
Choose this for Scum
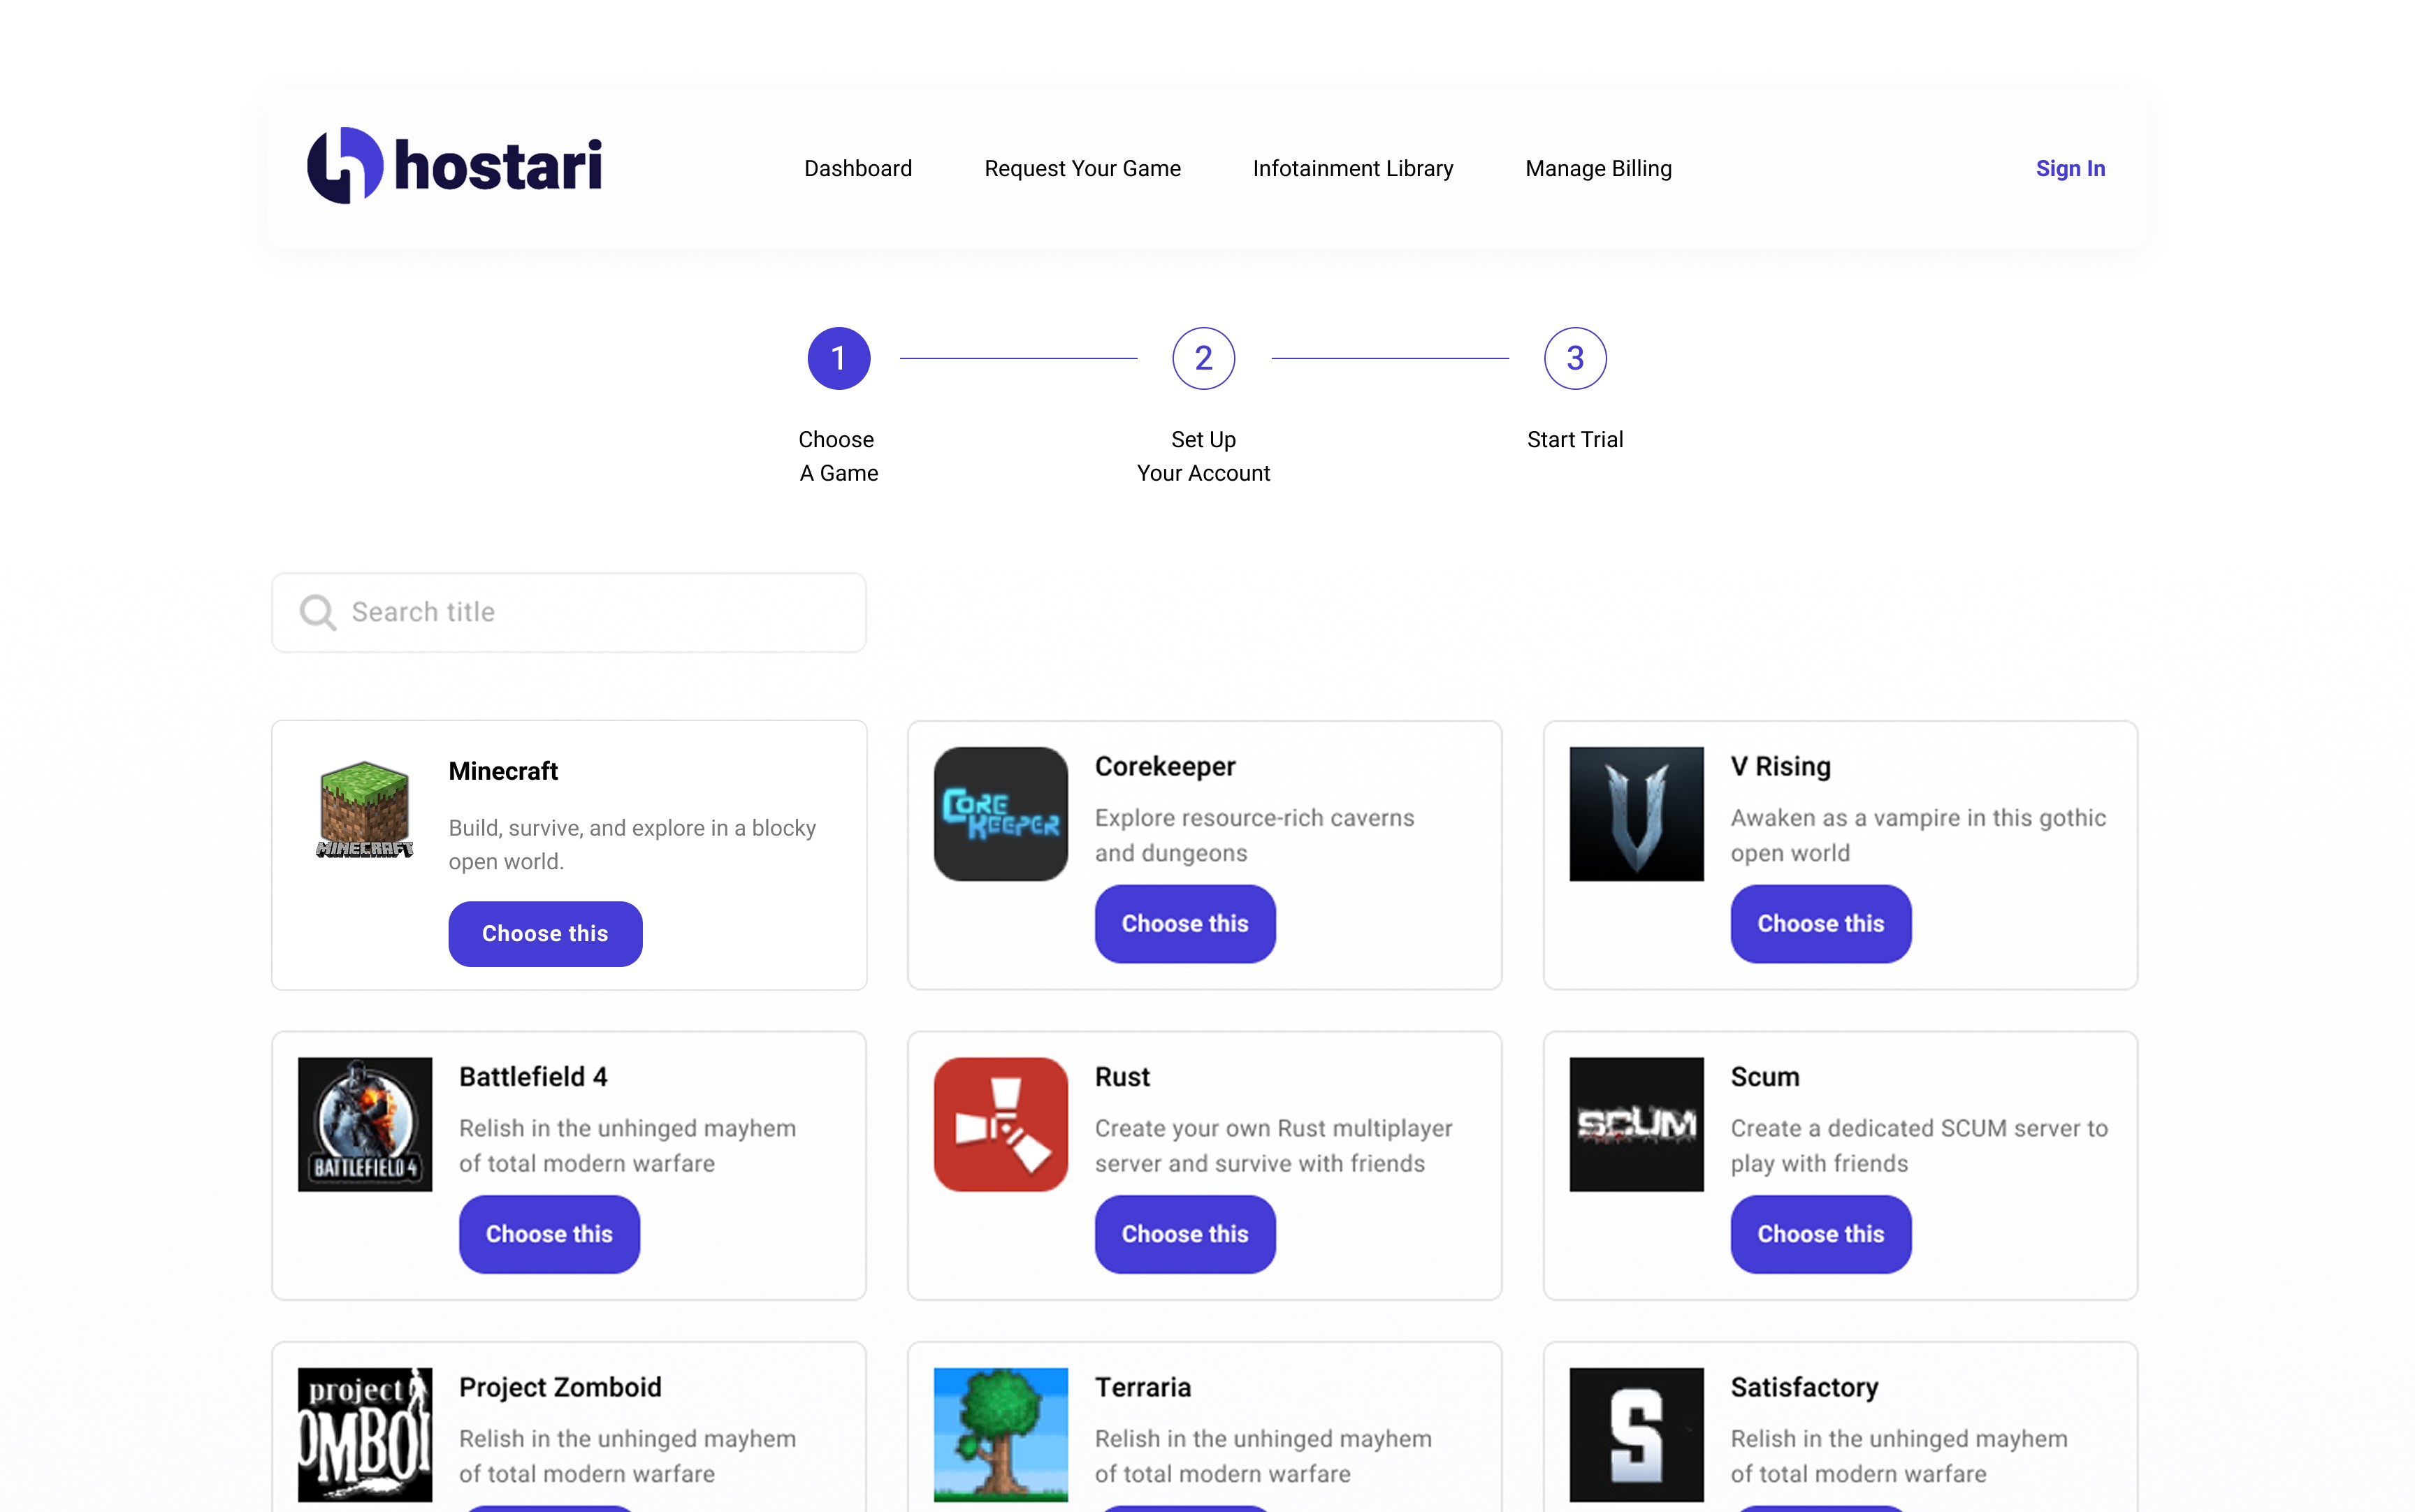[x=1821, y=1233]
